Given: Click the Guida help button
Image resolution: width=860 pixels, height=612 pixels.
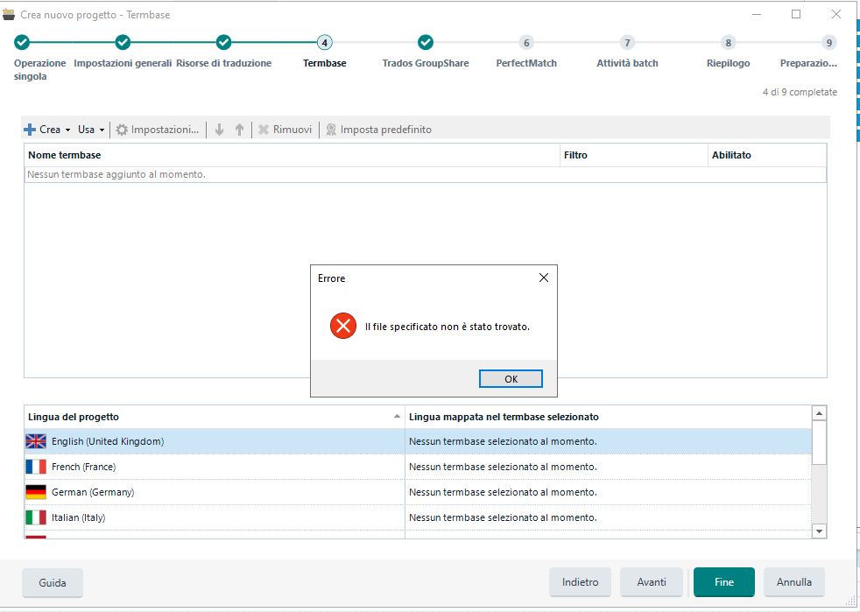Looking at the screenshot, I should coord(53,582).
